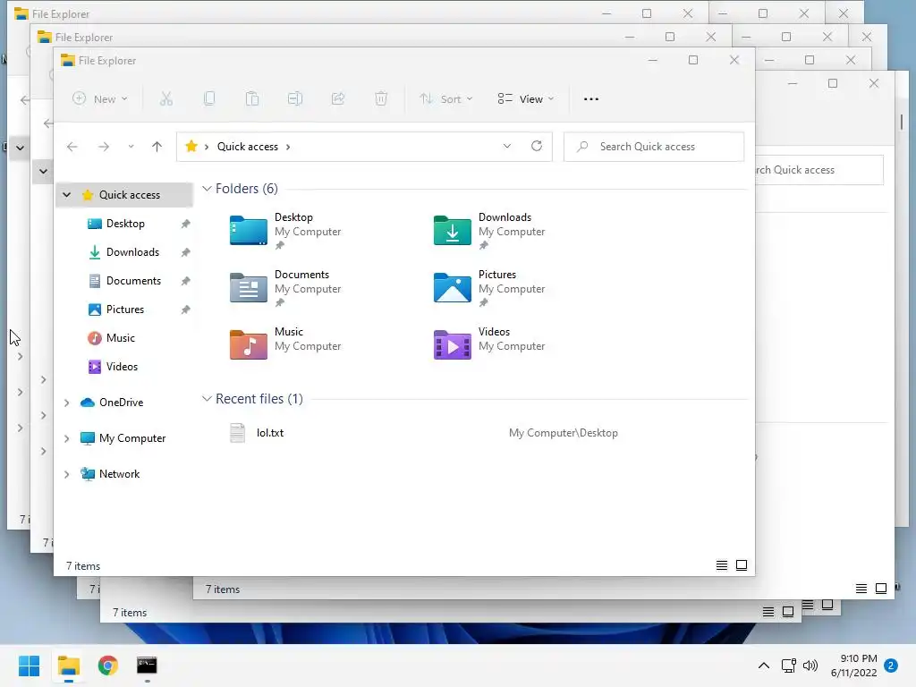Expand the Network tree node

(66, 474)
